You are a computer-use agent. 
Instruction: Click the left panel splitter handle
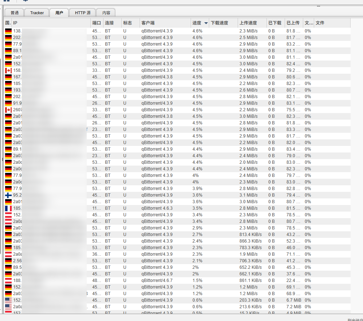point(2,159)
